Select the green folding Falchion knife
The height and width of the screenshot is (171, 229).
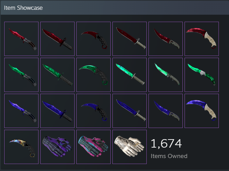[x=202, y=75]
